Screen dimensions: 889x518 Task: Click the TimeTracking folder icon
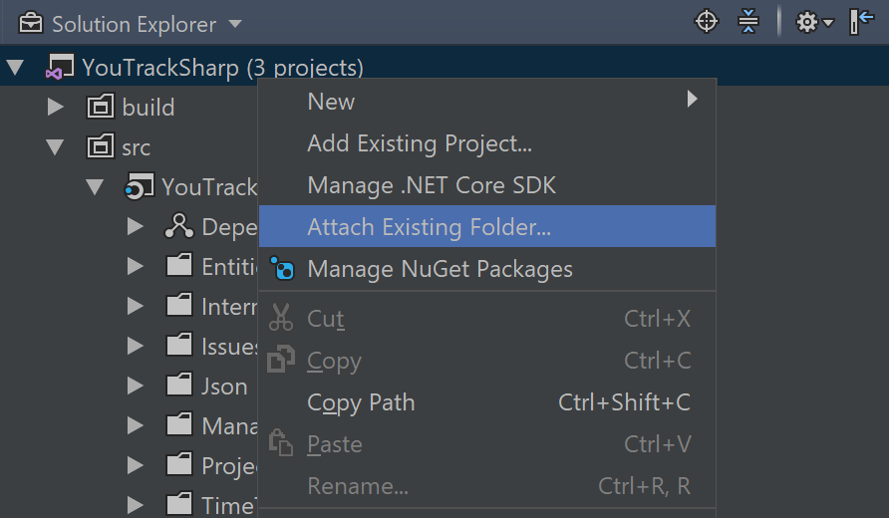coord(179,503)
